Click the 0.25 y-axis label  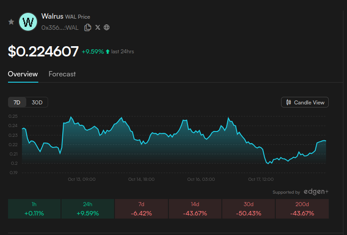point(13,116)
